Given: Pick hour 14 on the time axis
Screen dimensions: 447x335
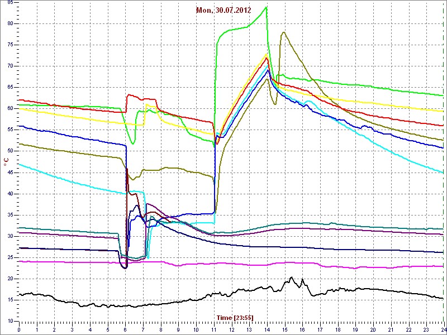Looking at the screenshot, I should click(x=267, y=329).
